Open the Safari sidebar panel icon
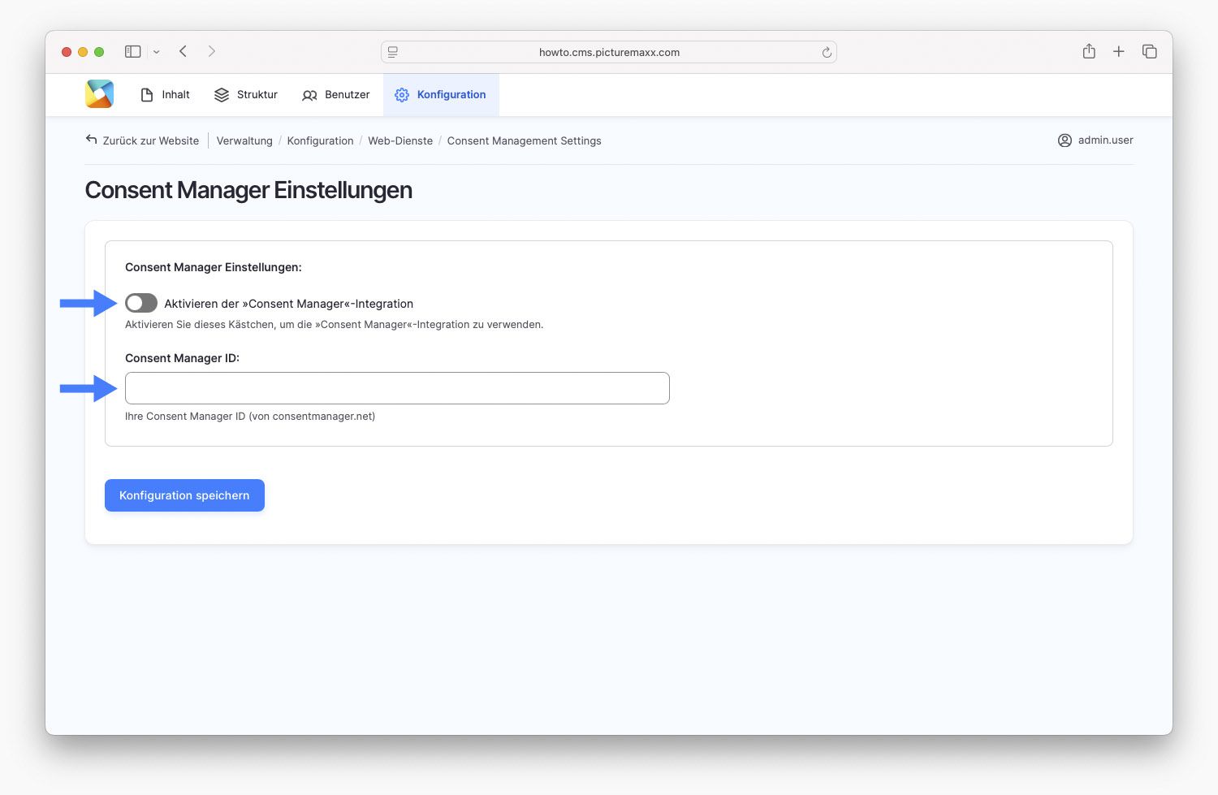 coord(132,51)
